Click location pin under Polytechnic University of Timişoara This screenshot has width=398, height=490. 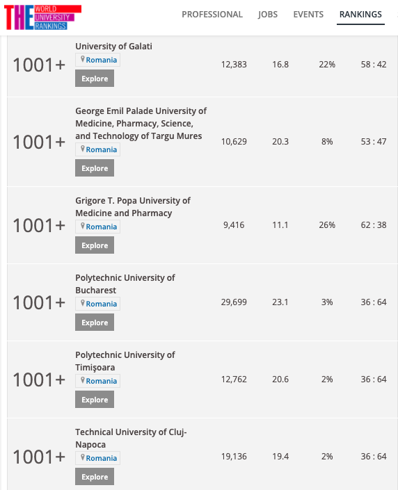click(83, 380)
